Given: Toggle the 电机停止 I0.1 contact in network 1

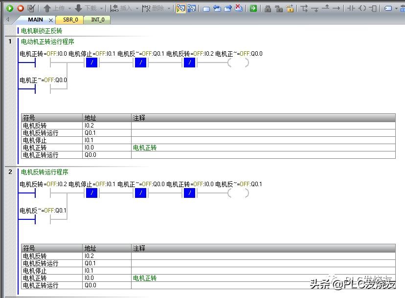Looking at the screenshot, I should [x=92, y=63].
